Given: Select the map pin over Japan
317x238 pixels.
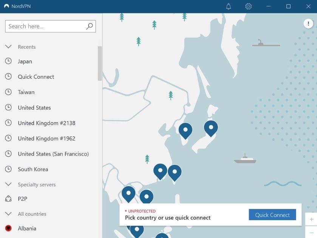Looking at the screenshot, I should [211, 128].
